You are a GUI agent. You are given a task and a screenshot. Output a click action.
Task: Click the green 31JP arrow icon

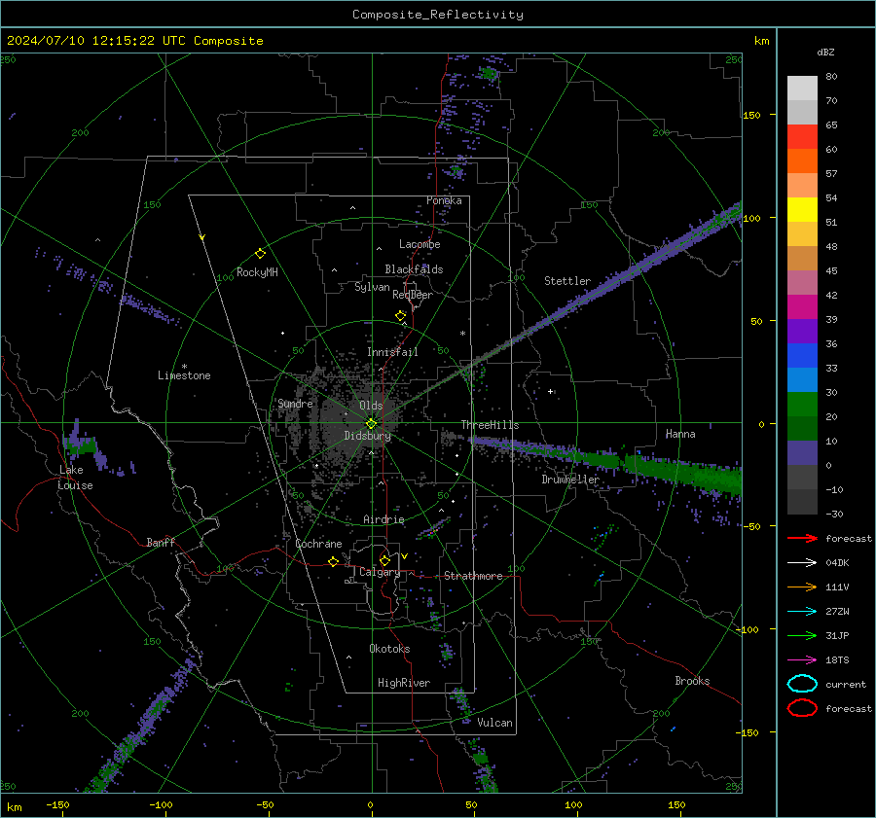coord(802,635)
